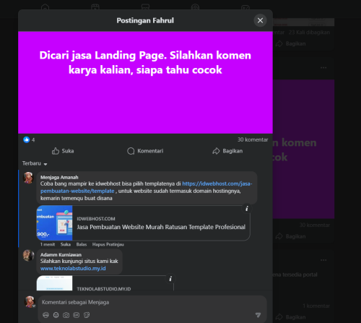Click info icon on idwebhost preview
Screen dimensions: 361x323
tap(247, 209)
